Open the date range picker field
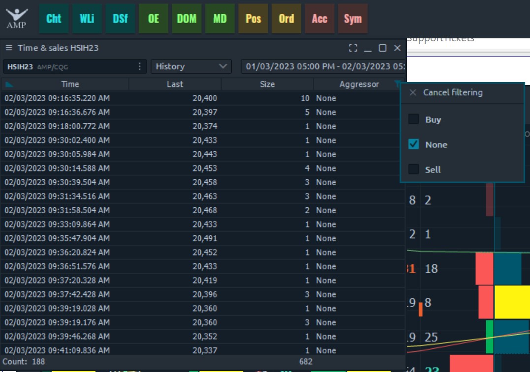 [x=323, y=66]
